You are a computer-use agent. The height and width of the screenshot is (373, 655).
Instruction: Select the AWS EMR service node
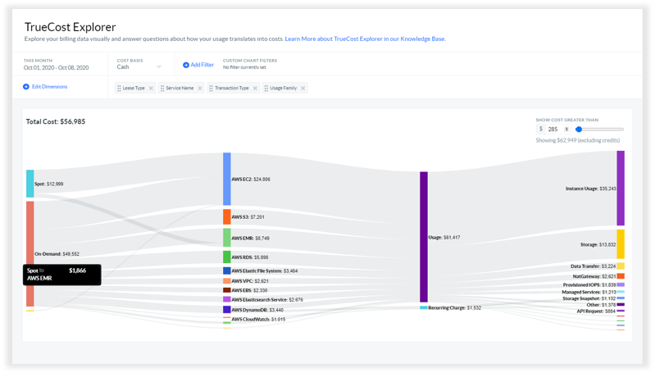(x=227, y=238)
